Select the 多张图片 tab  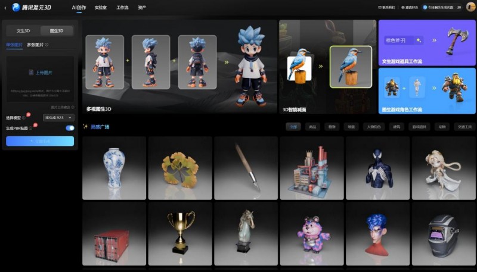(x=35, y=45)
